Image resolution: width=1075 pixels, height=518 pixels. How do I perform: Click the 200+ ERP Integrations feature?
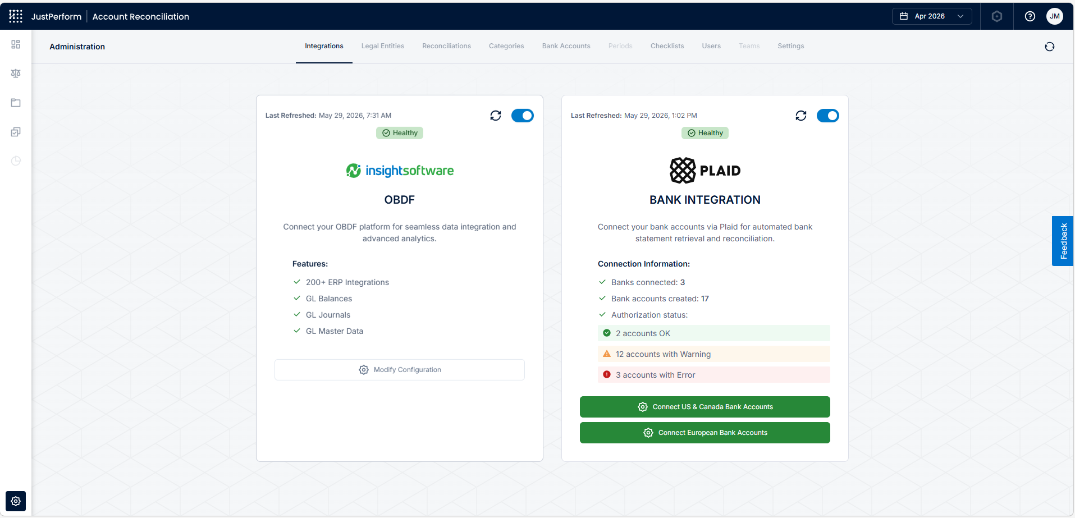point(347,282)
